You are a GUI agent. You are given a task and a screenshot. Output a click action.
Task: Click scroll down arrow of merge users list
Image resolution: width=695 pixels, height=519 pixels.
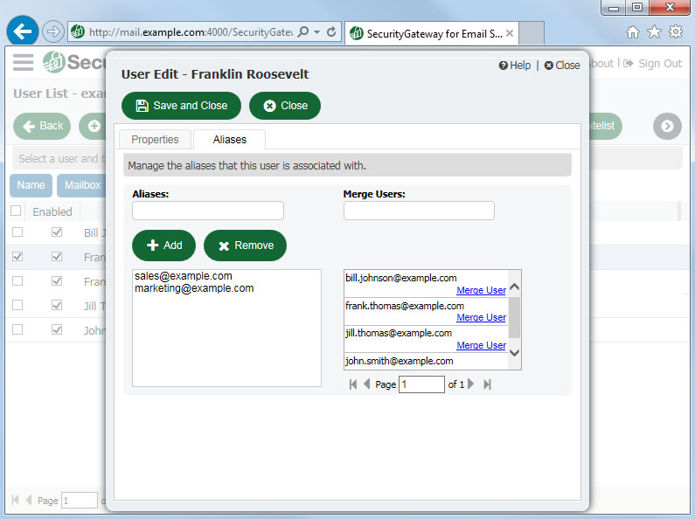click(515, 353)
